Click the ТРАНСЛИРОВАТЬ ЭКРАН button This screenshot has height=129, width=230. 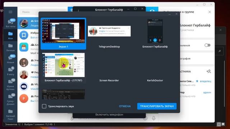pos(157,106)
